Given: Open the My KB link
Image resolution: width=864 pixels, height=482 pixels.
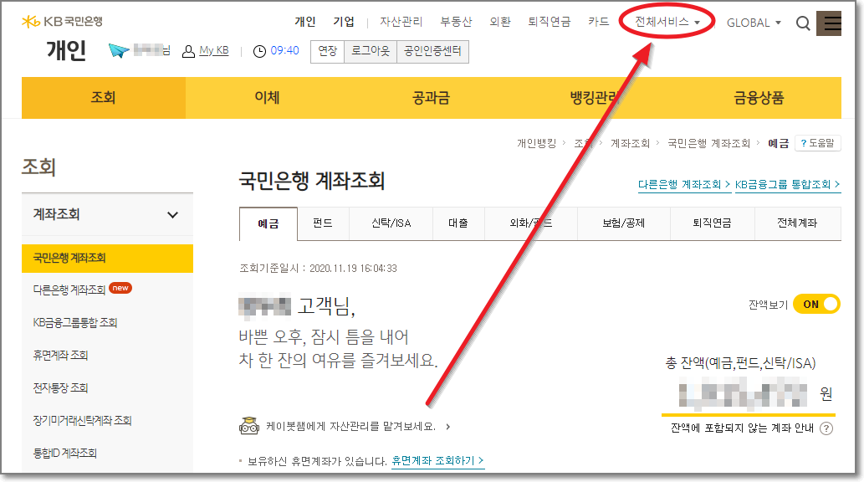Looking at the screenshot, I should point(214,51).
